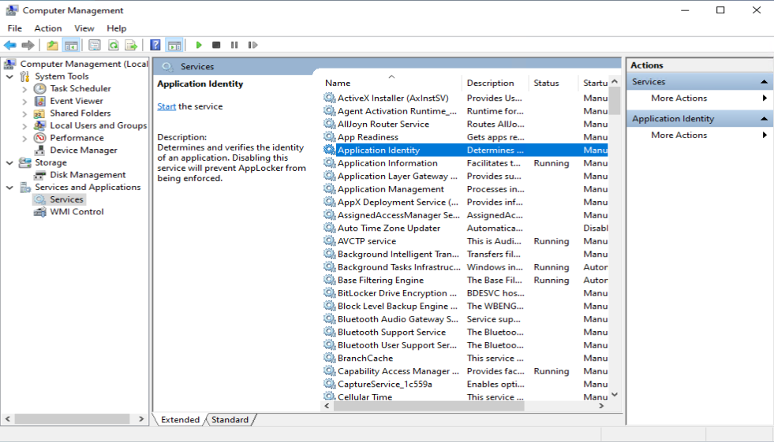Open Help via blue question mark icon

tap(155, 46)
